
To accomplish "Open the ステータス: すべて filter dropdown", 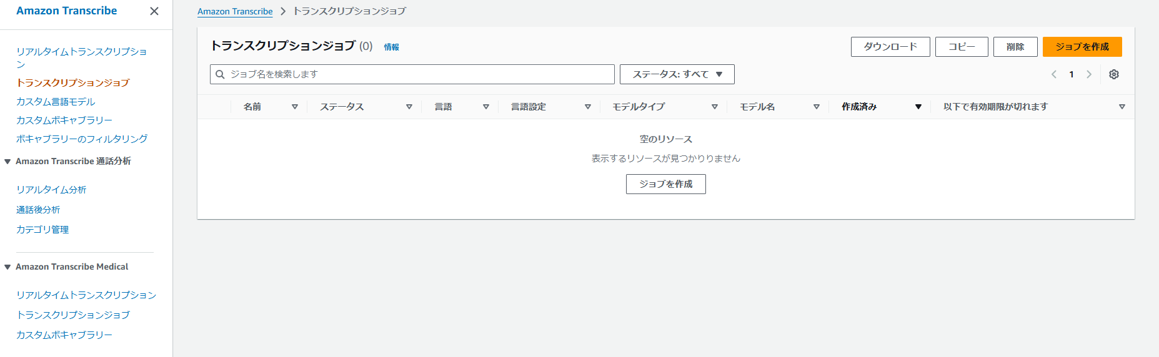I will [677, 74].
